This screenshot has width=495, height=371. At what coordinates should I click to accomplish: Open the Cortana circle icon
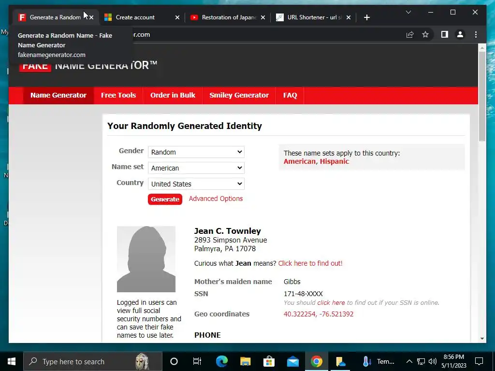click(174, 361)
